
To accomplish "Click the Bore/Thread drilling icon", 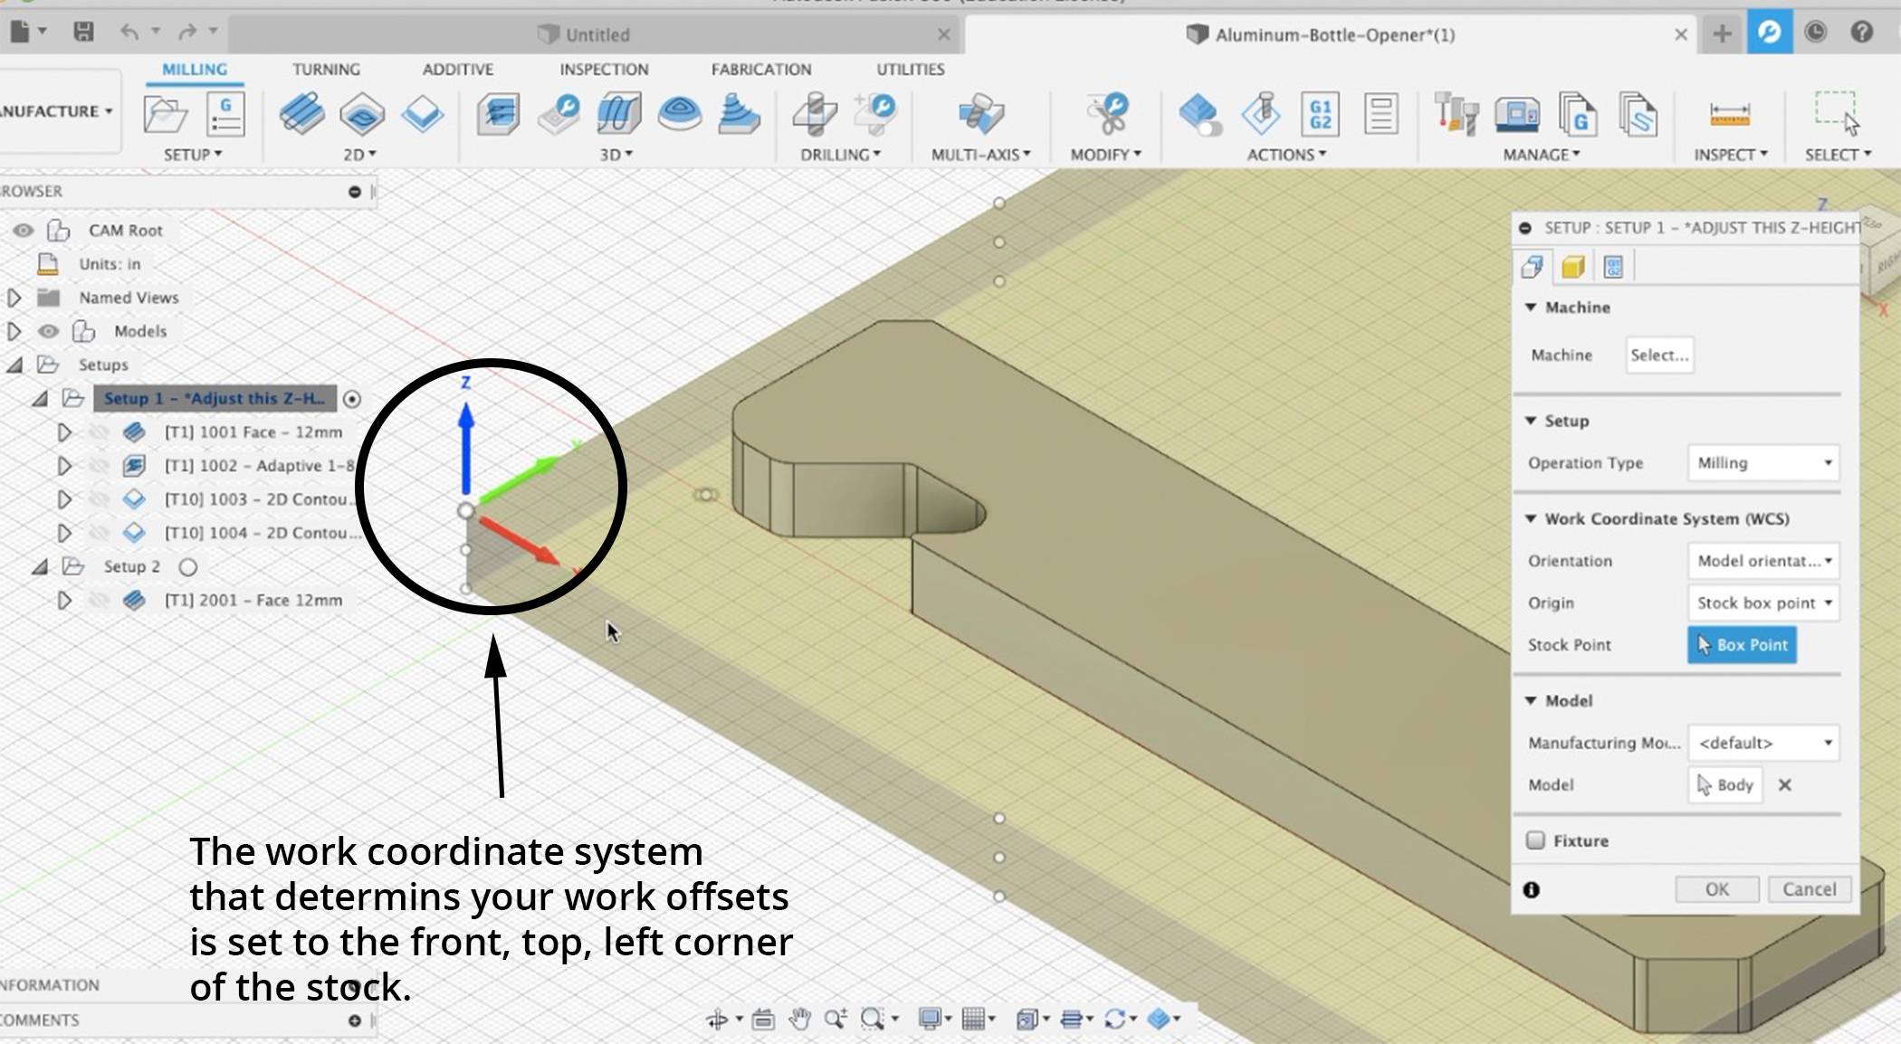I will coord(874,115).
